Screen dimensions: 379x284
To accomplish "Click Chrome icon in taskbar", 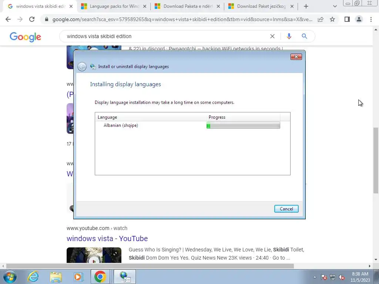I will point(100,277).
